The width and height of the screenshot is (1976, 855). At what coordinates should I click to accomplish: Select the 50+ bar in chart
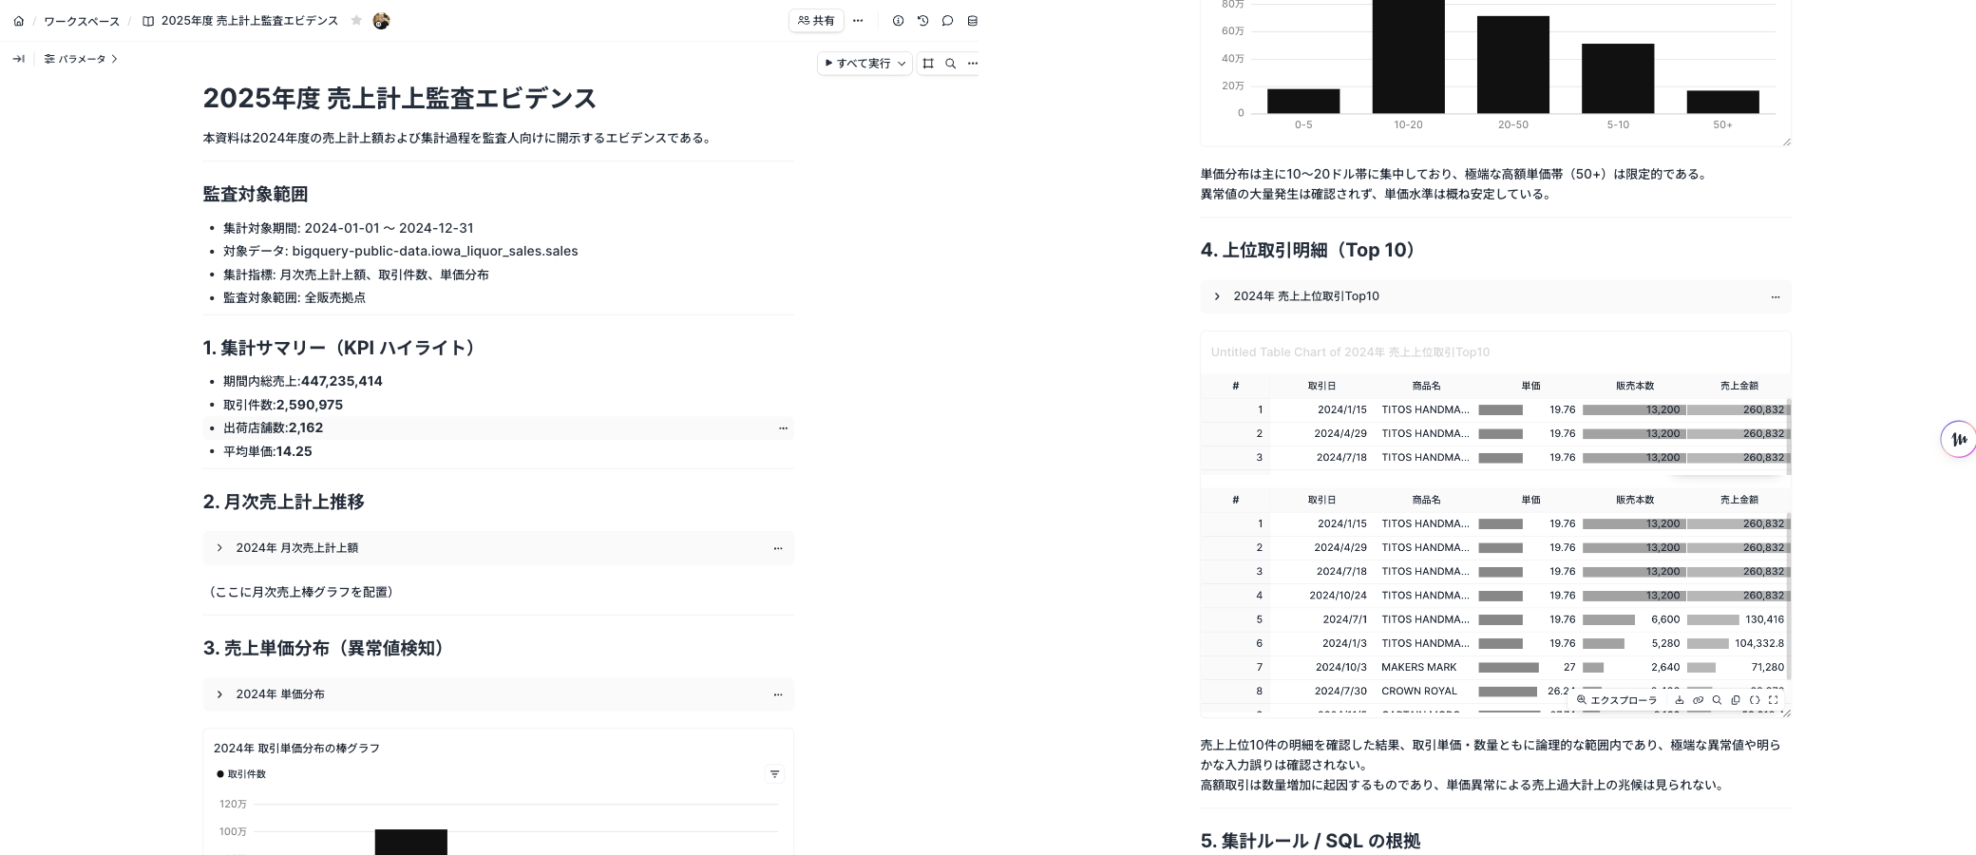tap(1722, 102)
